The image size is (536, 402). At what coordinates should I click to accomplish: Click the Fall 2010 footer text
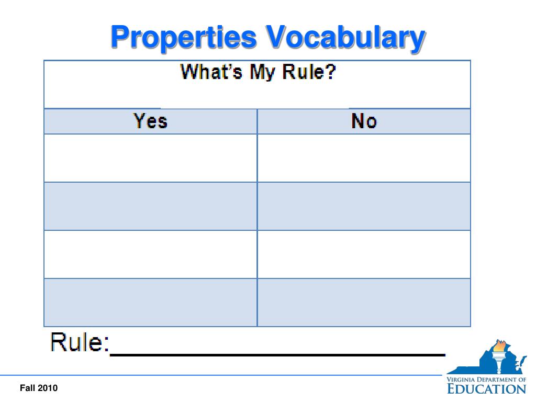(39, 388)
